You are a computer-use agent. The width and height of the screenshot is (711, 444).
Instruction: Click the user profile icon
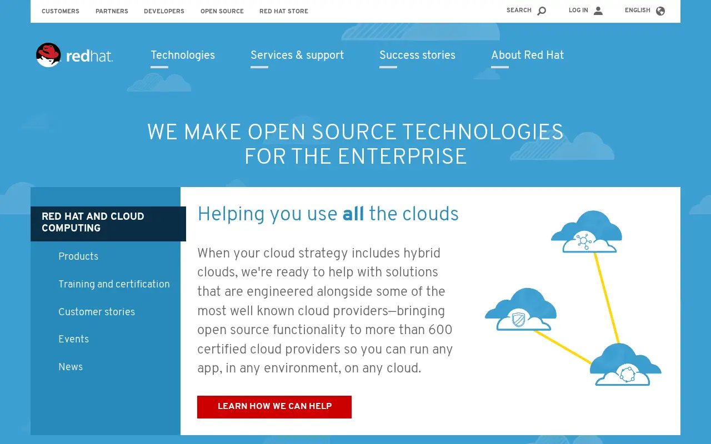coord(598,11)
